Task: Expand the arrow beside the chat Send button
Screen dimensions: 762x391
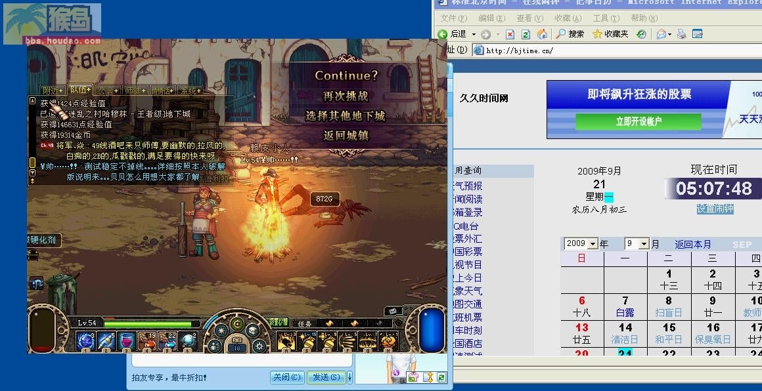Action: 349,377
